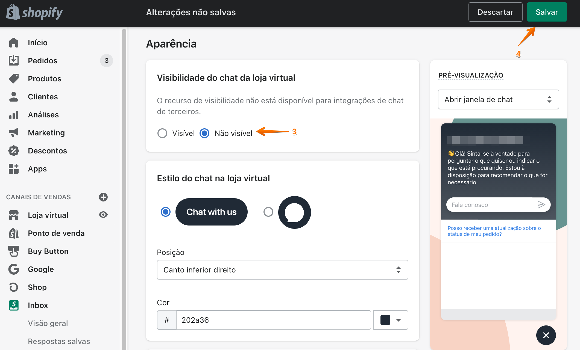Click the Inbox app icon
Viewport: 580px width, 350px height.
(x=14, y=305)
